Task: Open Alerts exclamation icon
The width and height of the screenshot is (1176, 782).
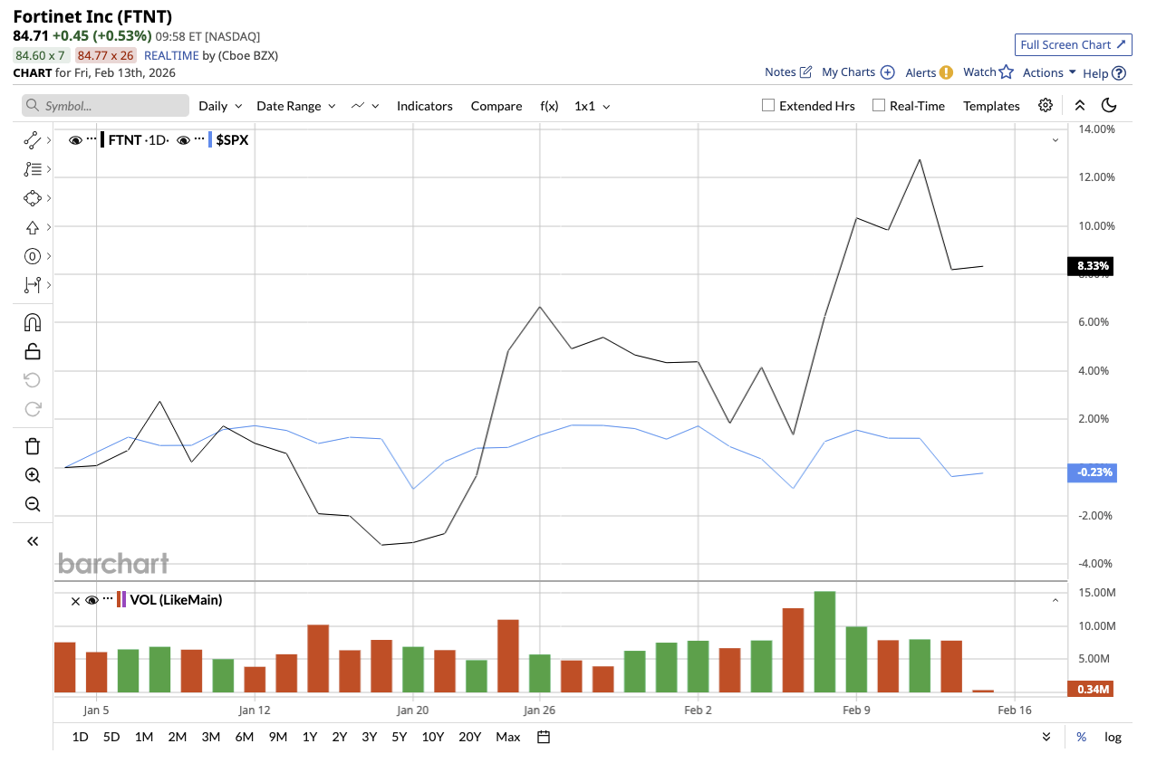Action: 946,72
